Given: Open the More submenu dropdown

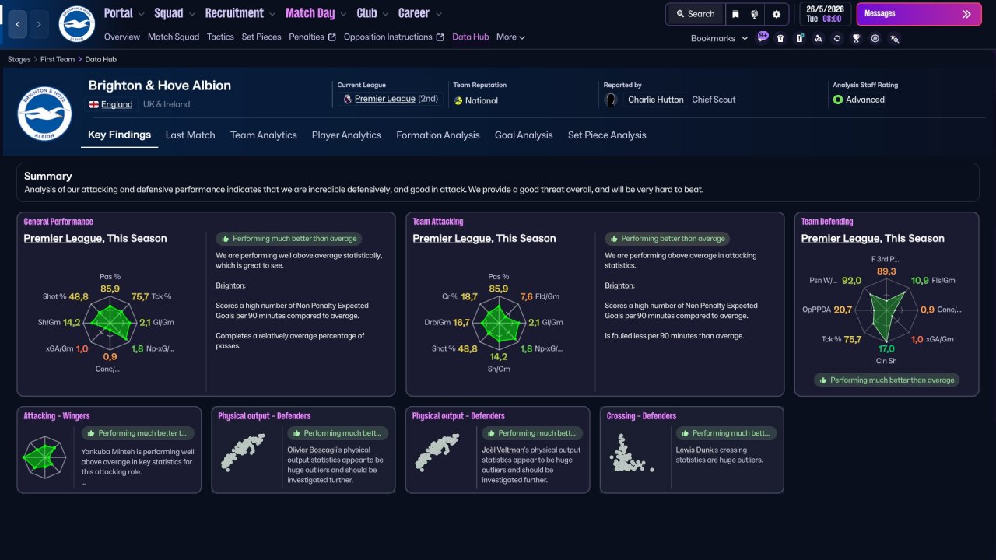Looking at the screenshot, I should (x=510, y=37).
